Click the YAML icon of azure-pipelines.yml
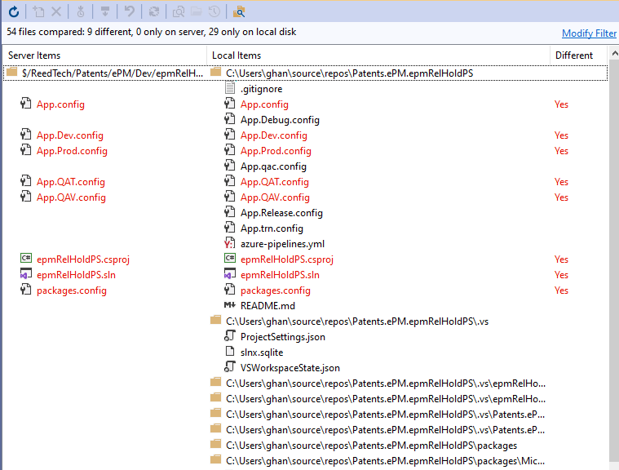 (x=229, y=243)
